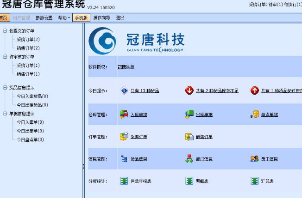
Task: Open the 操作向导 menu item
Action: coord(102,18)
